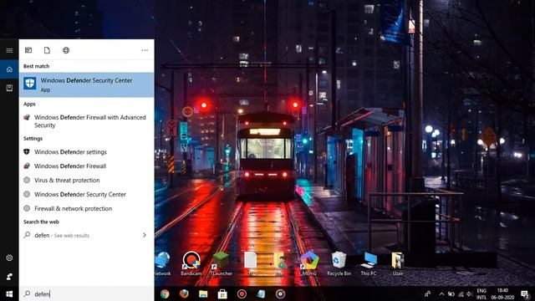The height and width of the screenshot is (301, 535).
Task: Open the blue notepad-like taskbar icon
Action: pos(261,293)
